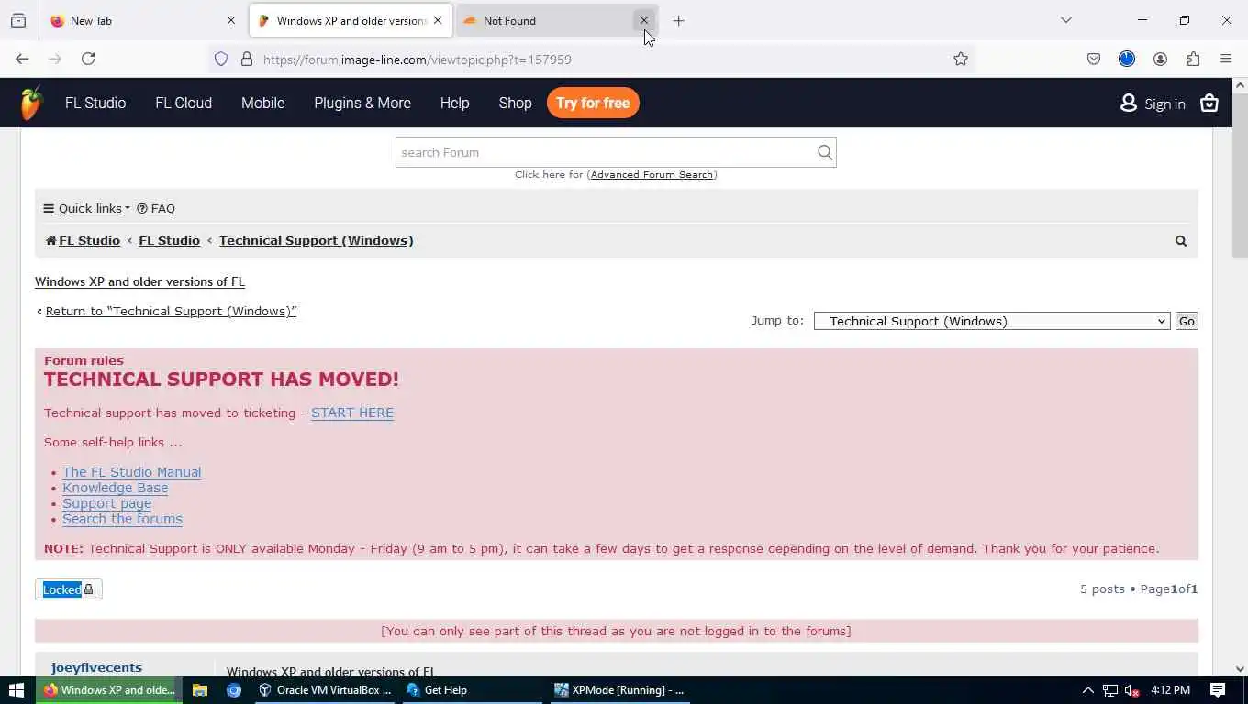Click the site padlock icon
The width and height of the screenshot is (1248, 704).
(x=246, y=60)
